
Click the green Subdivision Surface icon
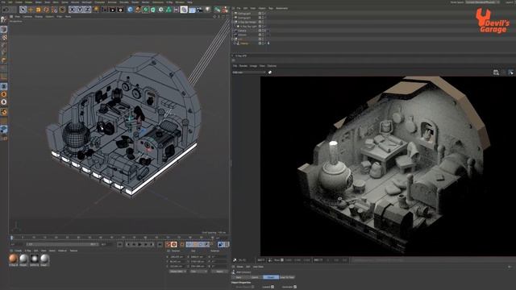point(145,10)
